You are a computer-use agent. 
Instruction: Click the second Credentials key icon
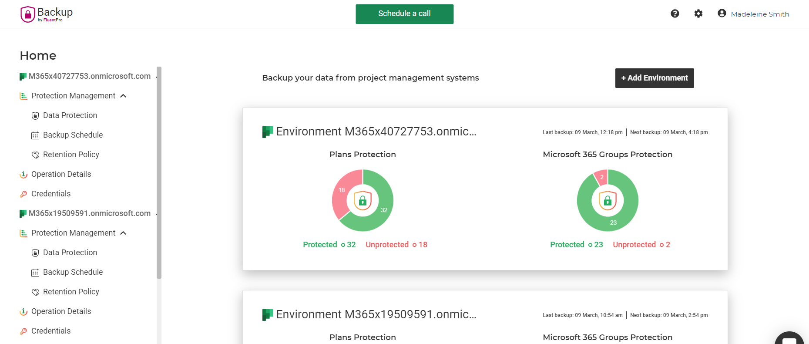(23, 331)
